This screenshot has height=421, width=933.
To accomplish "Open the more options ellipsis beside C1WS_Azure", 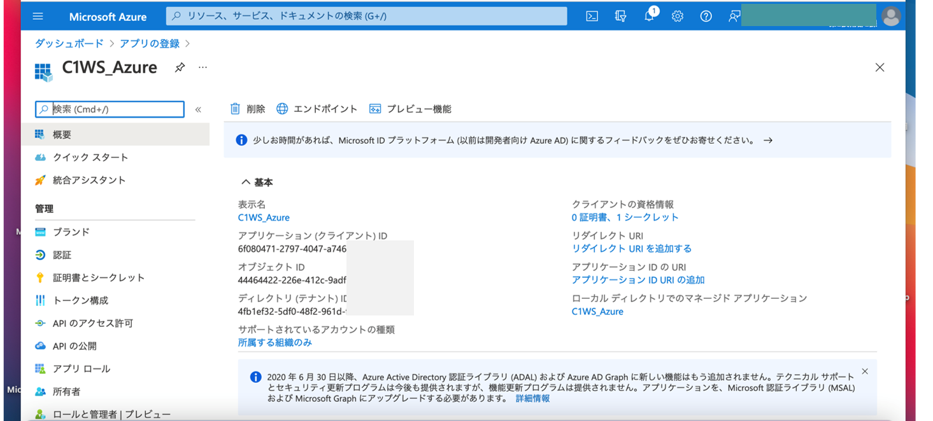I will click(203, 67).
